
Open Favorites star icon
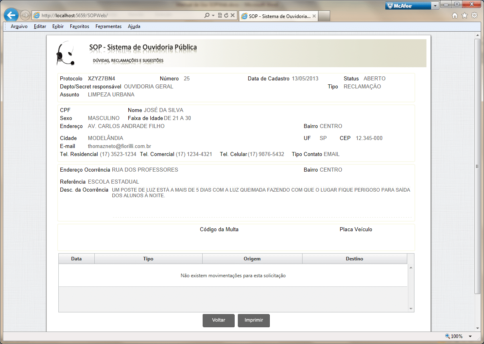(464, 16)
